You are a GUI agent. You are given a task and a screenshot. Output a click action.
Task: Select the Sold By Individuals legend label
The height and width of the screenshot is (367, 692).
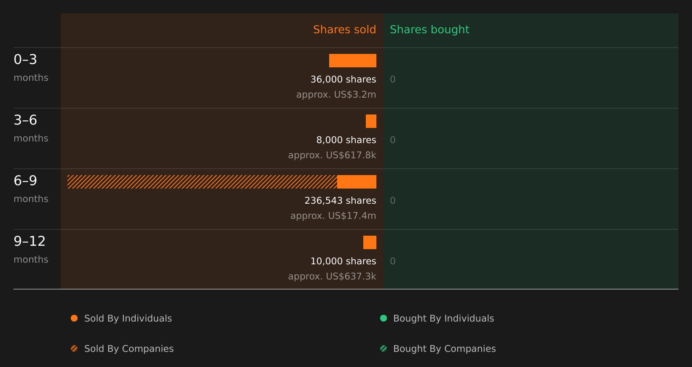(128, 319)
